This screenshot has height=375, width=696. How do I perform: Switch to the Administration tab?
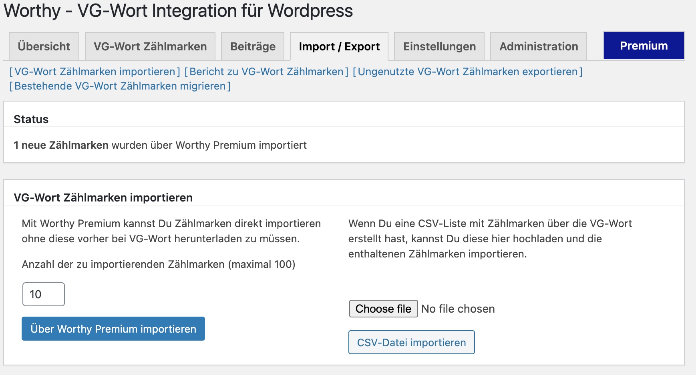[539, 46]
